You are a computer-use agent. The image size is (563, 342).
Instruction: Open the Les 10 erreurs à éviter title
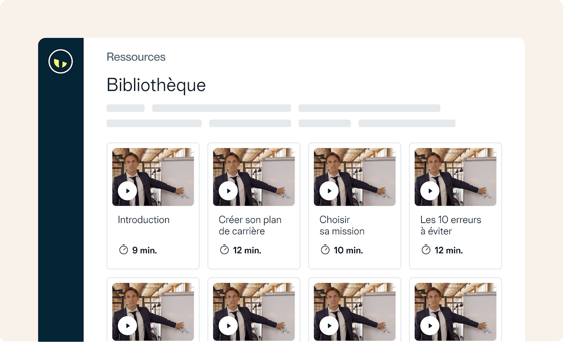pyautogui.click(x=451, y=225)
